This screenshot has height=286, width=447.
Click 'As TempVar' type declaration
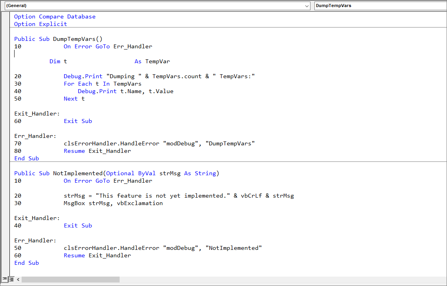click(152, 61)
